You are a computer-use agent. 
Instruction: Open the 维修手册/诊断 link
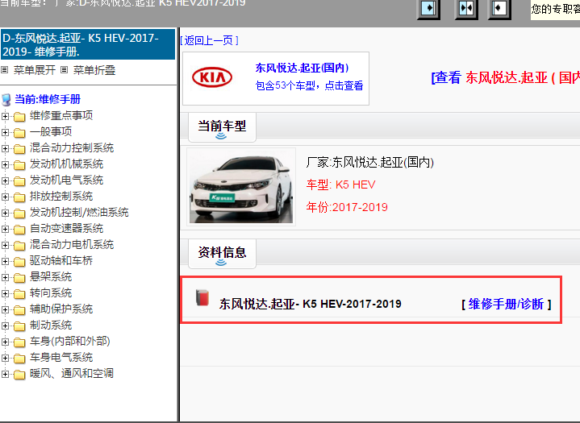506,304
